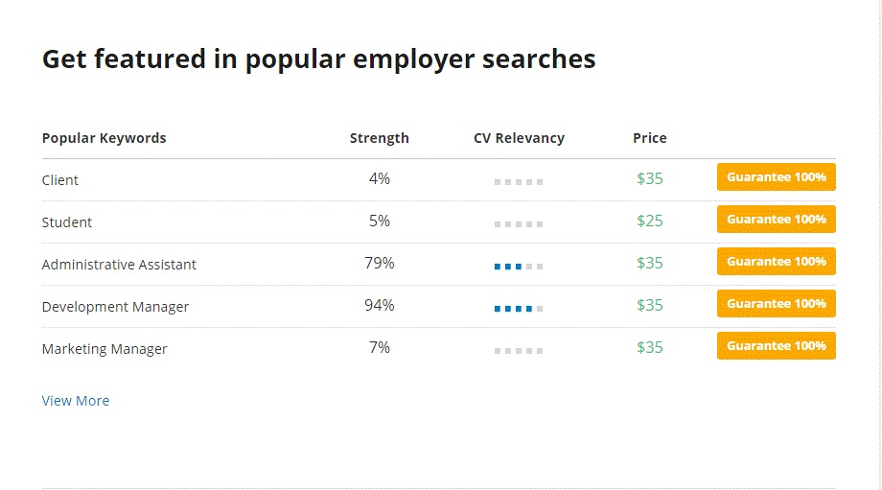Click the Strength column header

click(x=379, y=138)
